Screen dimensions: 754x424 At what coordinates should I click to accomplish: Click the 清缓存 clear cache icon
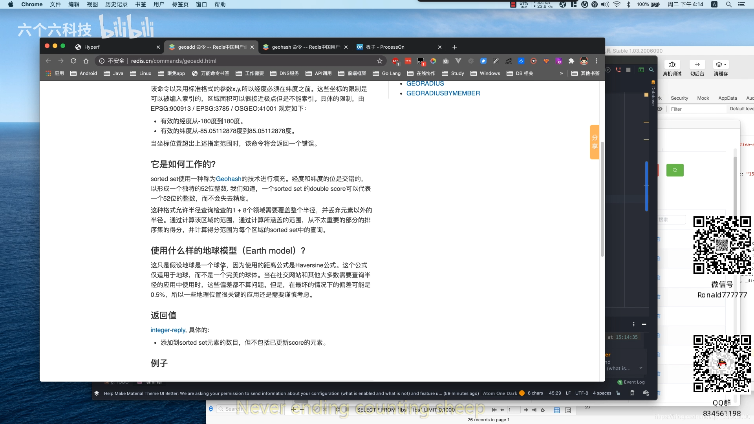[719, 64]
